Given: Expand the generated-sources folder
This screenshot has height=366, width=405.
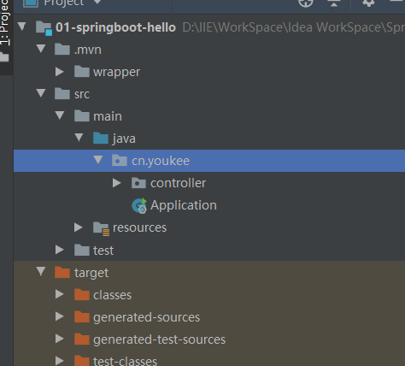Looking at the screenshot, I should pos(60,316).
